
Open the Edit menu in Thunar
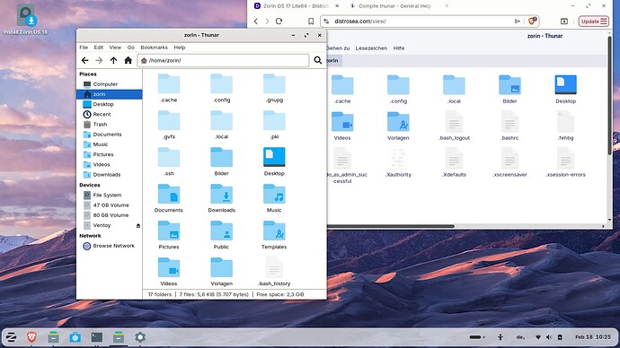pyautogui.click(x=99, y=48)
